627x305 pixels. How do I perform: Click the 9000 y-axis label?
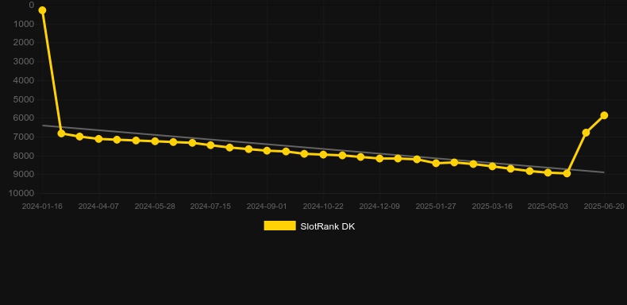25,175
